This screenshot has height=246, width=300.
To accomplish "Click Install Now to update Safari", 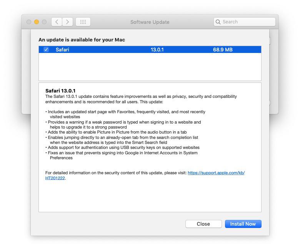I will pyautogui.click(x=243, y=224).
